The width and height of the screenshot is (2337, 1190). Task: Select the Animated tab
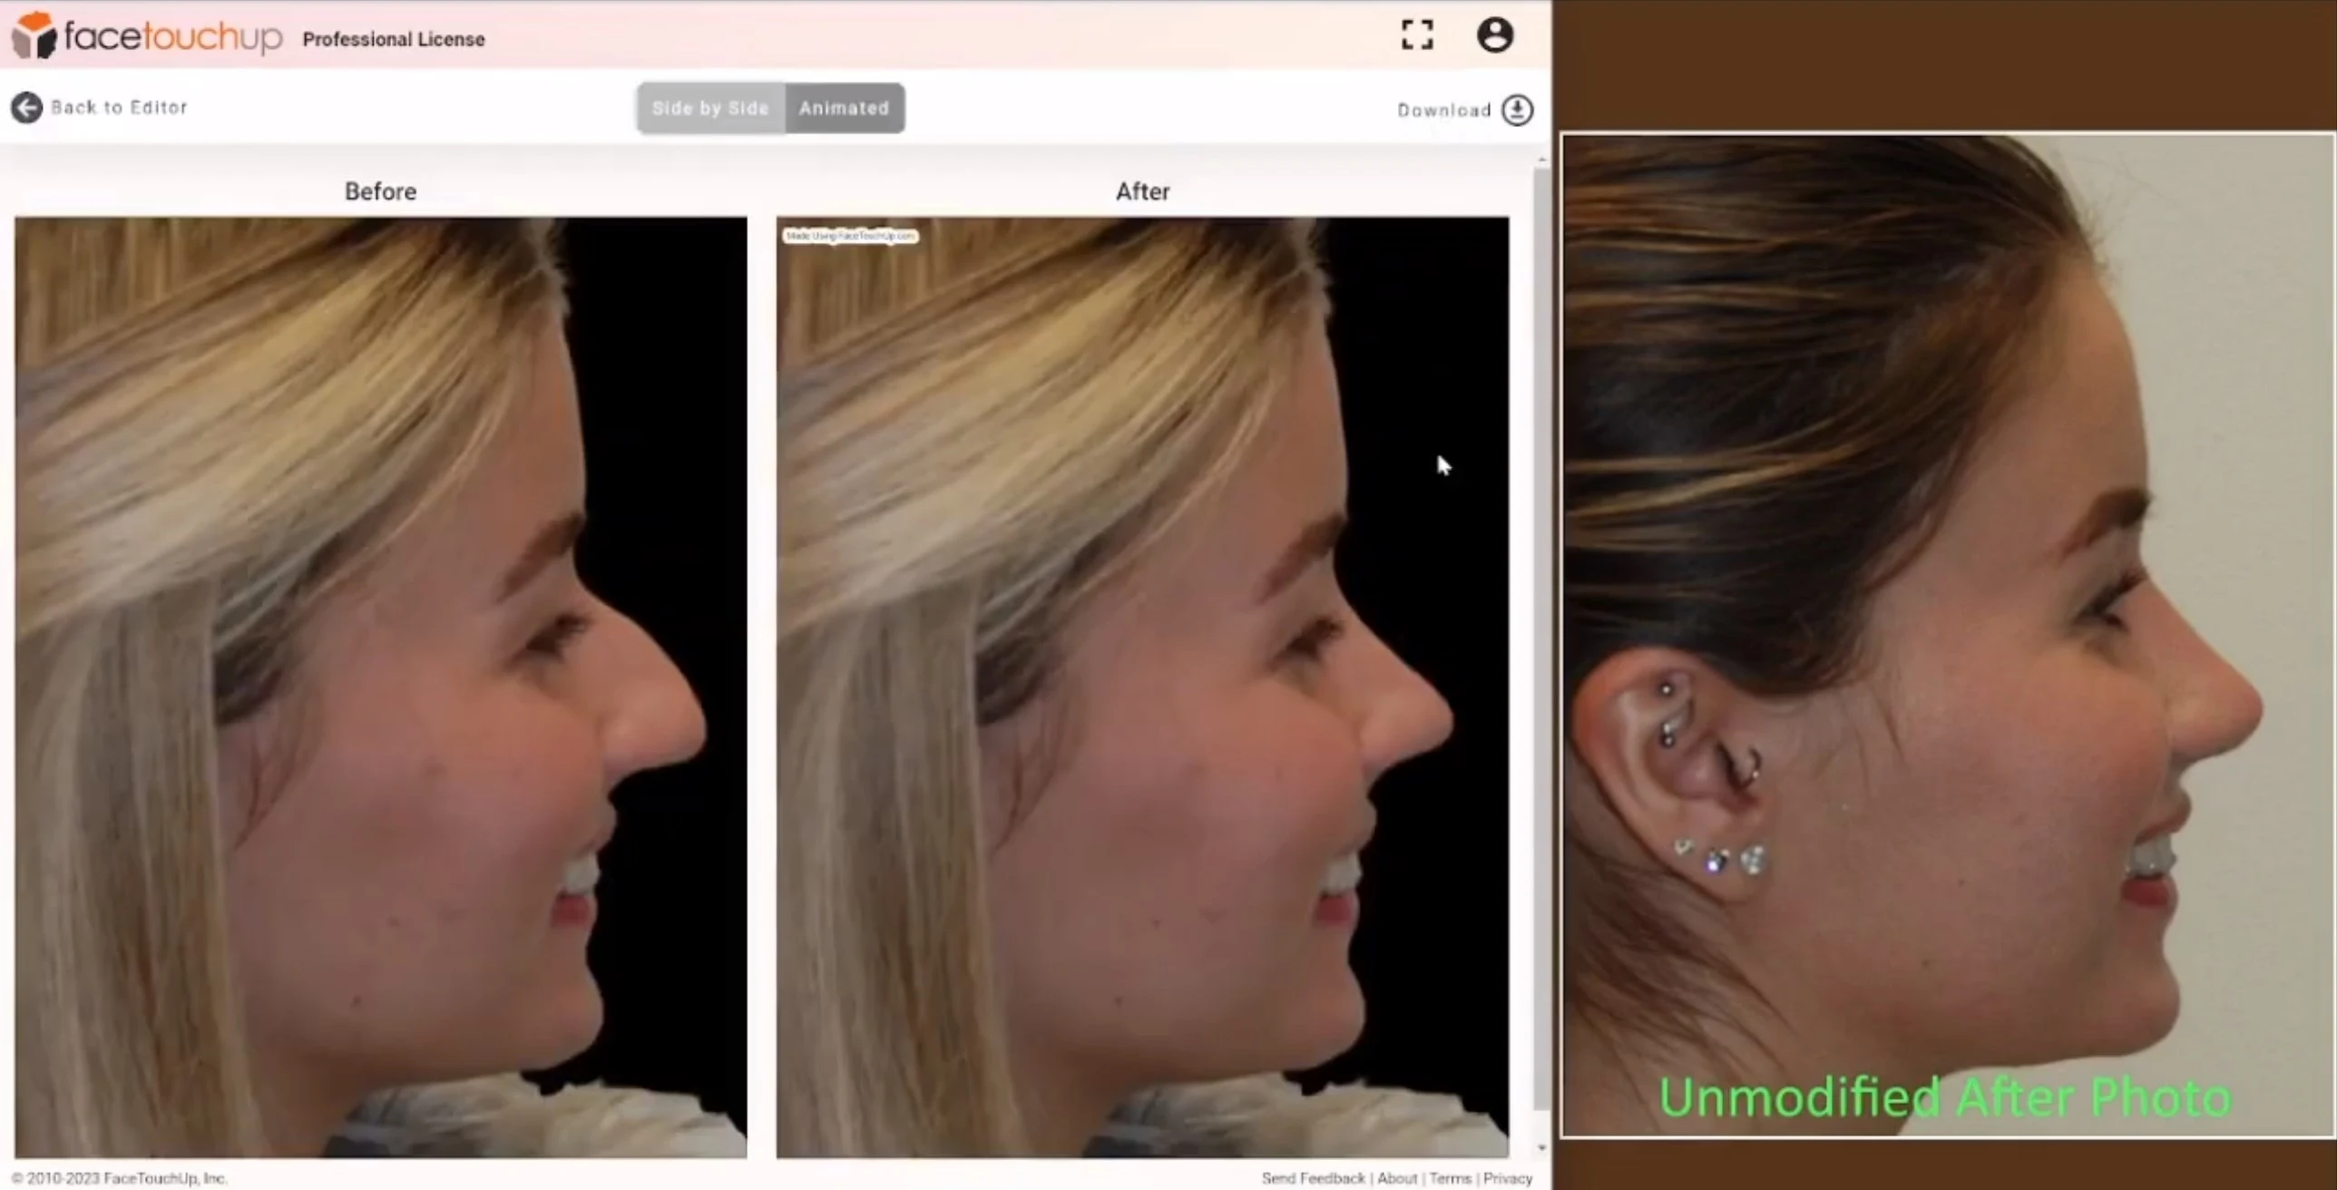[x=844, y=108]
